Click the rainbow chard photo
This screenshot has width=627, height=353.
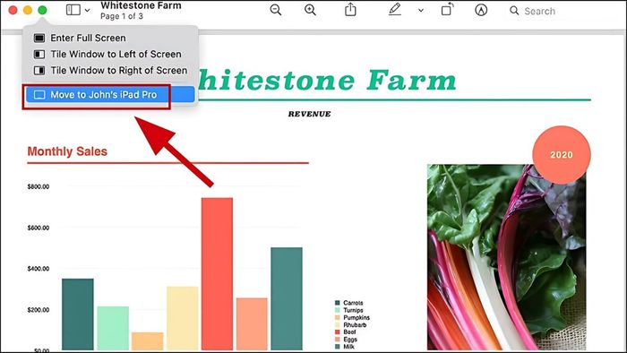(506, 257)
